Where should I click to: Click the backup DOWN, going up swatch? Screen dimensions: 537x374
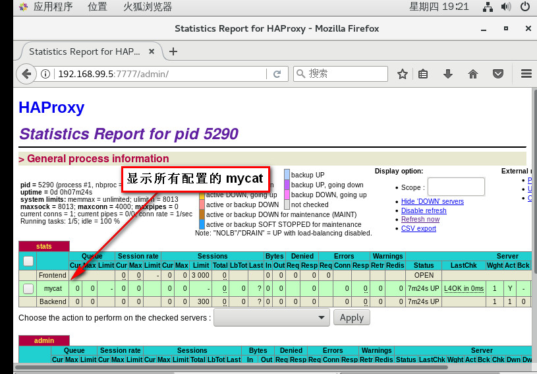[x=287, y=195]
